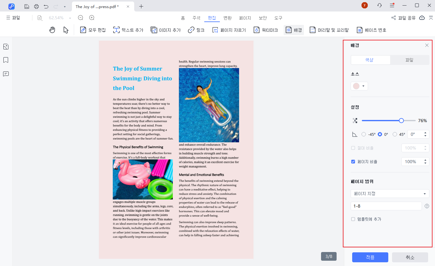
Task: Switch to the 파일 background tab
Action: [x=409, y=60]
